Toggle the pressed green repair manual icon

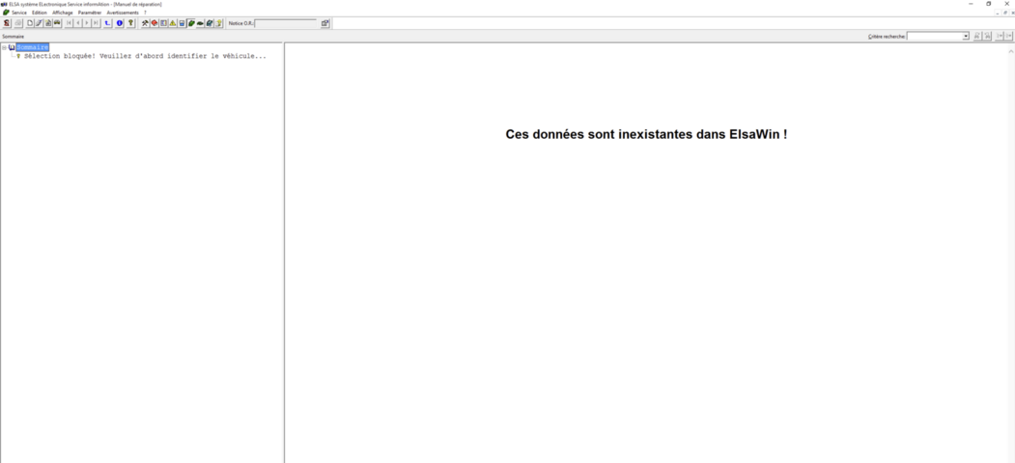pos(191,23)
